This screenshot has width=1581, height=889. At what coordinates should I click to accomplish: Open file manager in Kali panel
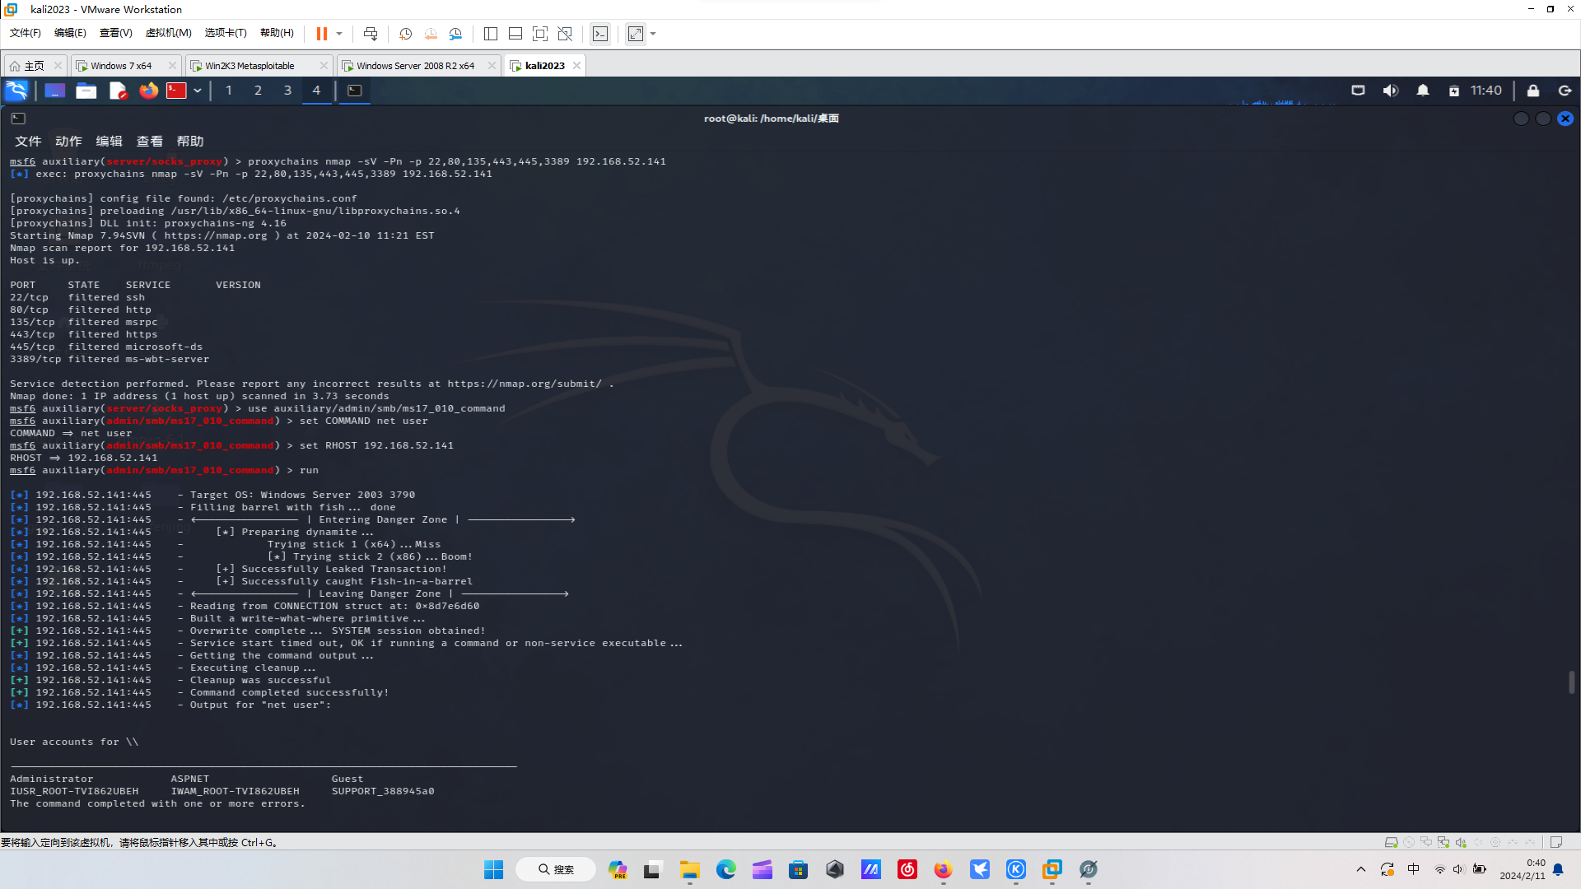tap(86, 91)
